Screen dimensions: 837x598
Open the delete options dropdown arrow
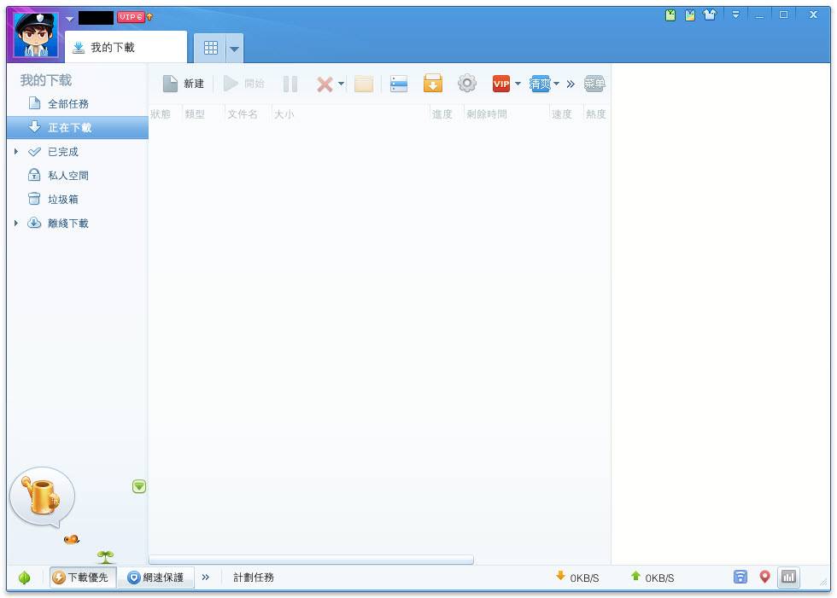341,84
